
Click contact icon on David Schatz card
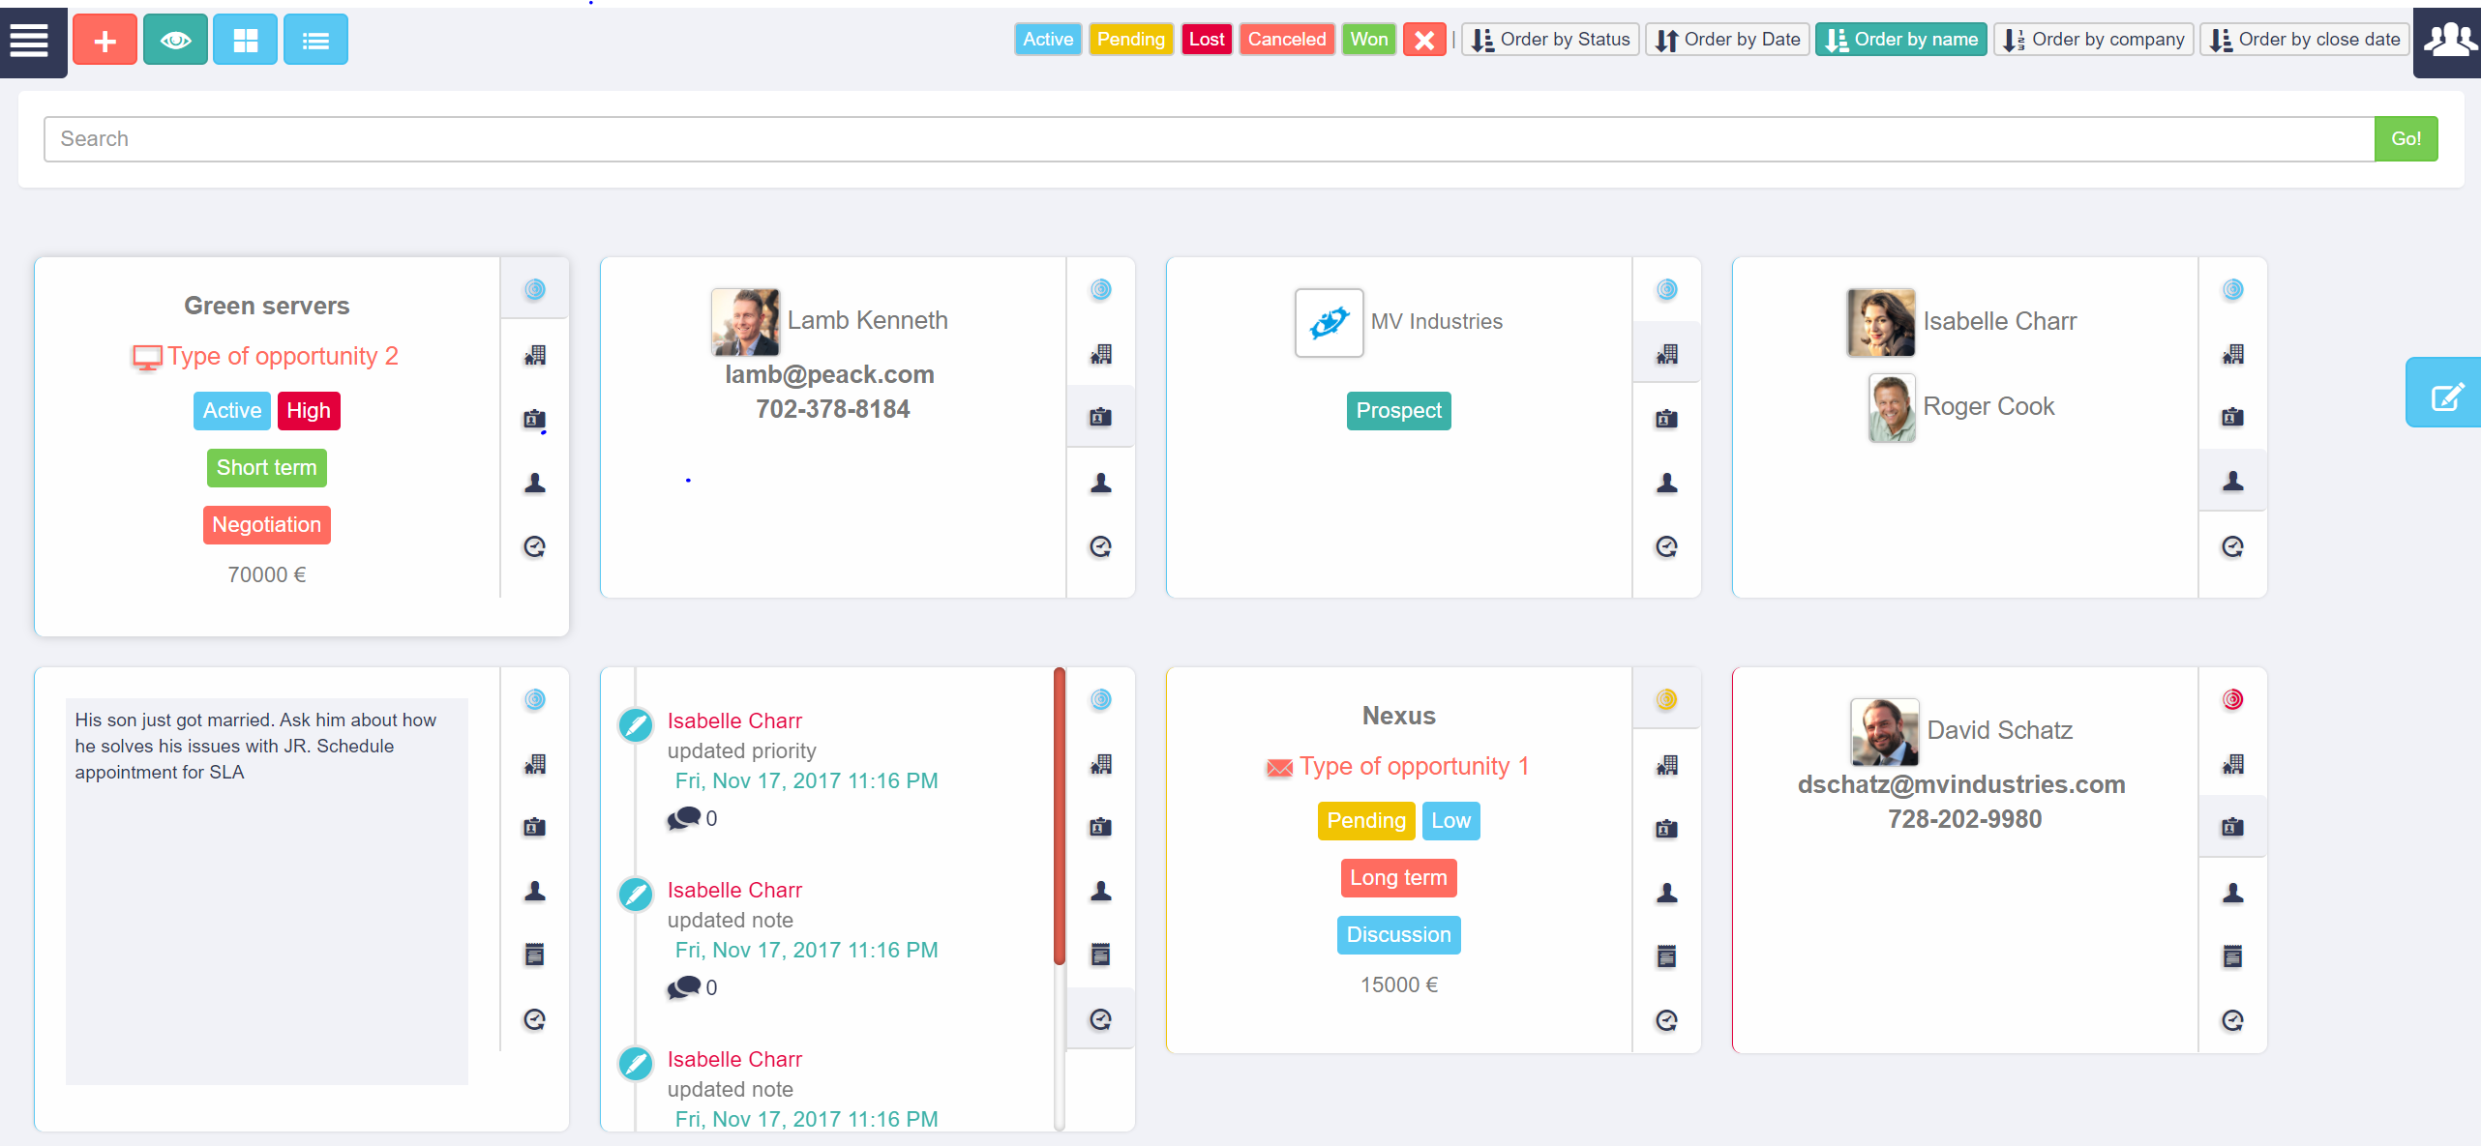click(2233, 827)
